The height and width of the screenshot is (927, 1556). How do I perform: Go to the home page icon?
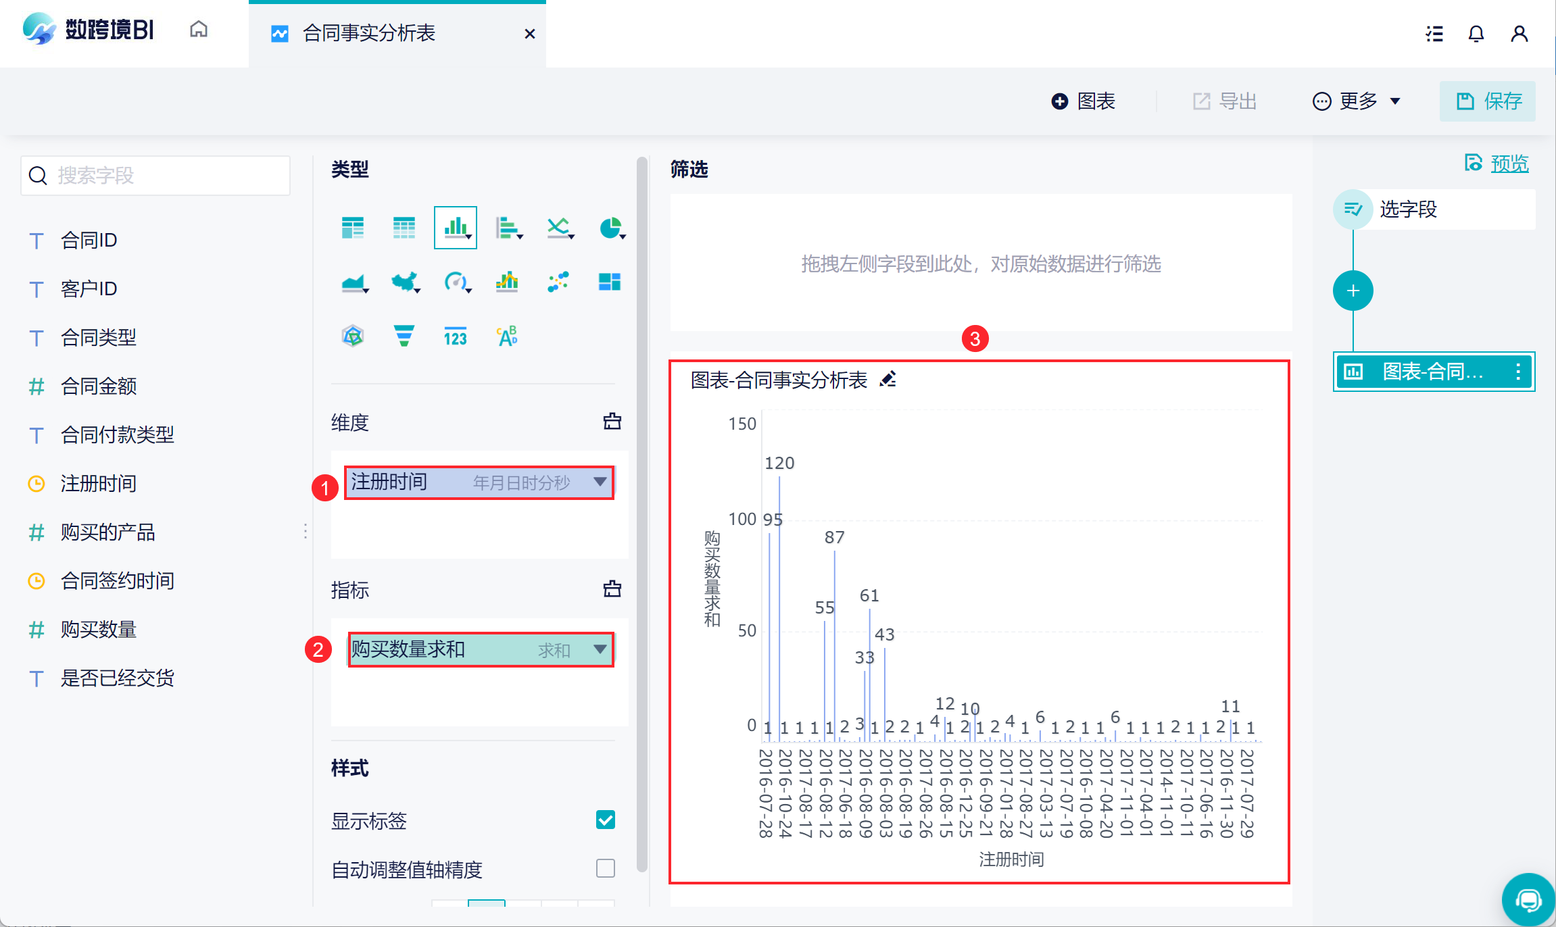[x=199, y=30]
